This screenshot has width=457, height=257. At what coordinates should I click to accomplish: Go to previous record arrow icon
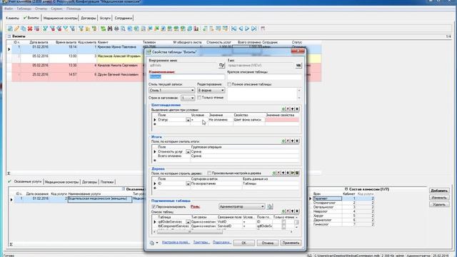241,29
